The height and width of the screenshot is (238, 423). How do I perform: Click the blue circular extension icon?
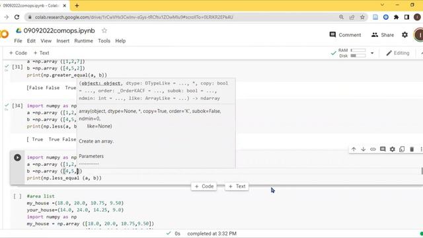click(x=386, y=17)
